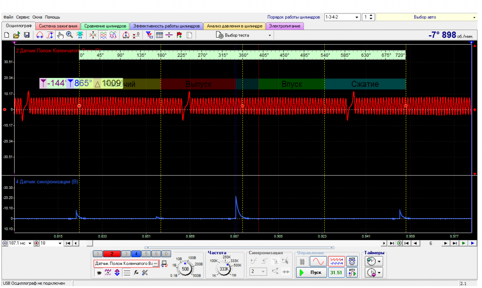Image resolution: width=482 pixels, height=288 pixels.
Task: Open the zoom value 18 dropdown
Action: pos(60,243)
